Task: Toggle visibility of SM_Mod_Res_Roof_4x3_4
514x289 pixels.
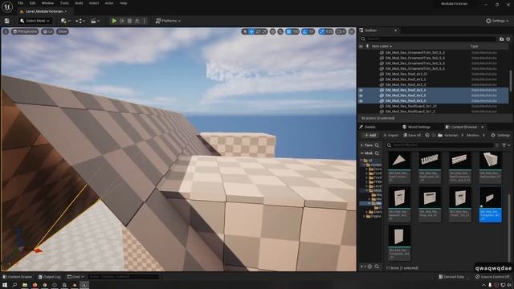Action: pyautogui.click(x=361, y=90)
